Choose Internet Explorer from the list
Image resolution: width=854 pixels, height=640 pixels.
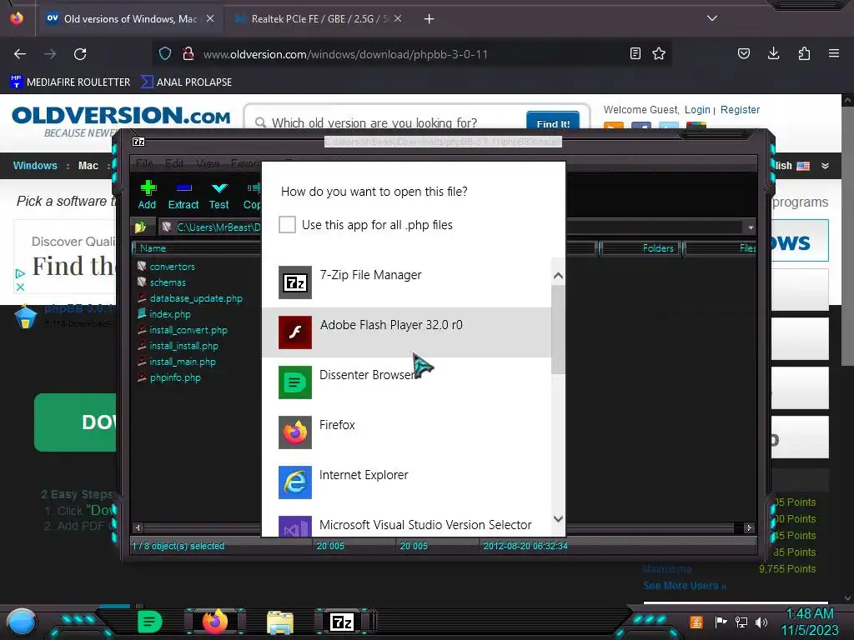(406, 482)
